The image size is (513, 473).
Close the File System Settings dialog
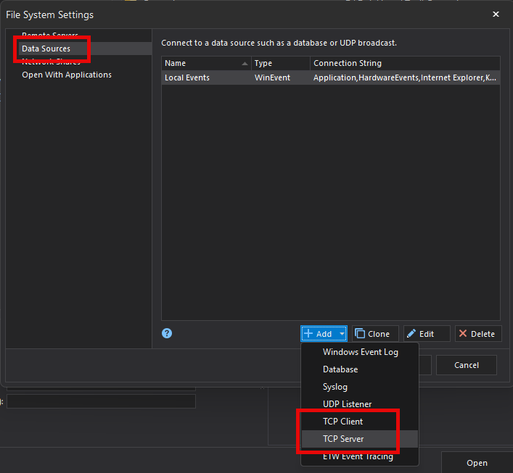pos(496,14)
